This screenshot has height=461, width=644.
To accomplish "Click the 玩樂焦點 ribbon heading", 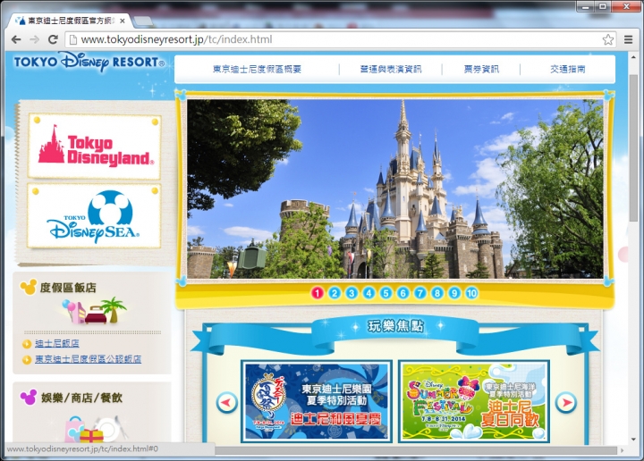I will pyautogui.click(x=395, y=326).
